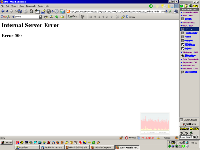This screenshot has width=200, height=150.
Task: Click the red clock load-time icon
Action: coord(127,138)
